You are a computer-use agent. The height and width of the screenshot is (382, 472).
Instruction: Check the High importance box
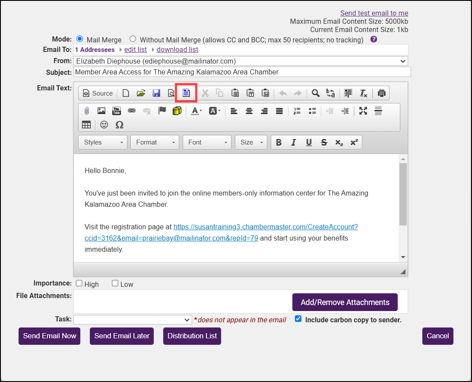click(x=79, y=283)
